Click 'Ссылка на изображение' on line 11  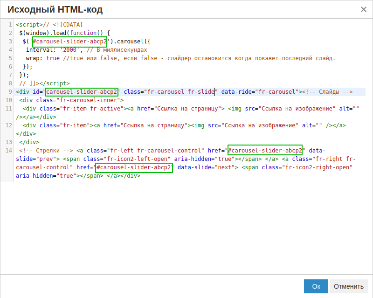pyautogui.click(x=297, y=109)
